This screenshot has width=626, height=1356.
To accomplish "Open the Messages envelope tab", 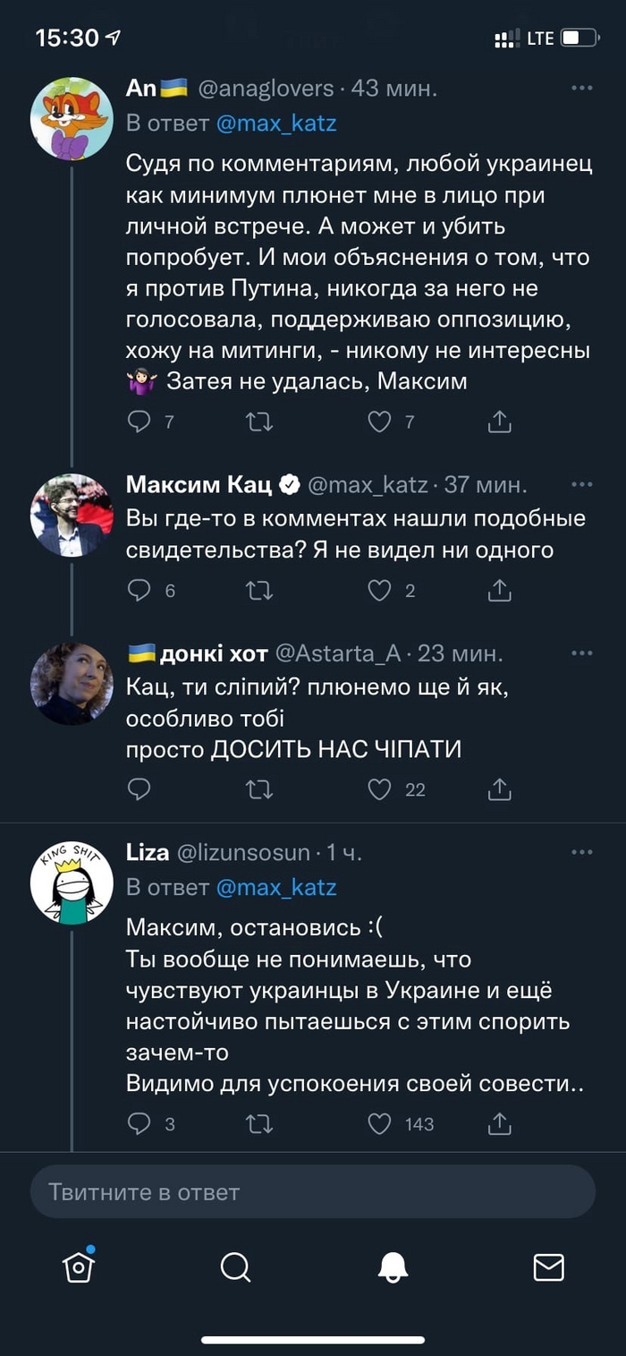I will point(548,1266).
